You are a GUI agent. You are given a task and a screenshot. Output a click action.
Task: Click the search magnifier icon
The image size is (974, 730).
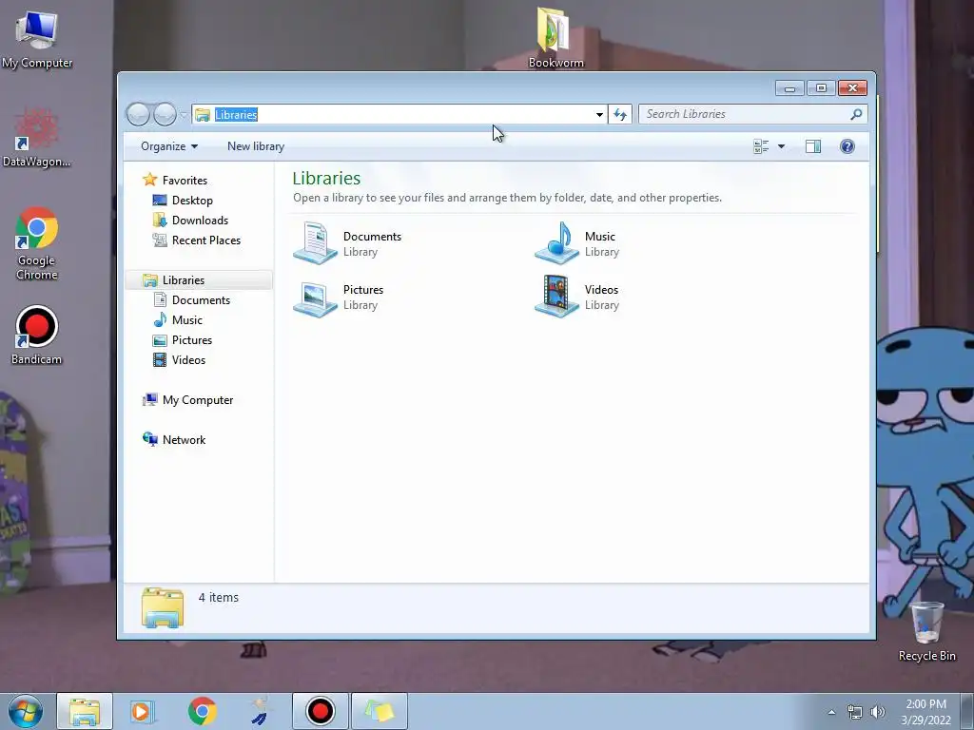(x=856, y=114)
